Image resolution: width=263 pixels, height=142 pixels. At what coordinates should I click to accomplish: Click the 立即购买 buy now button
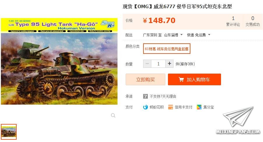point(145,79)
